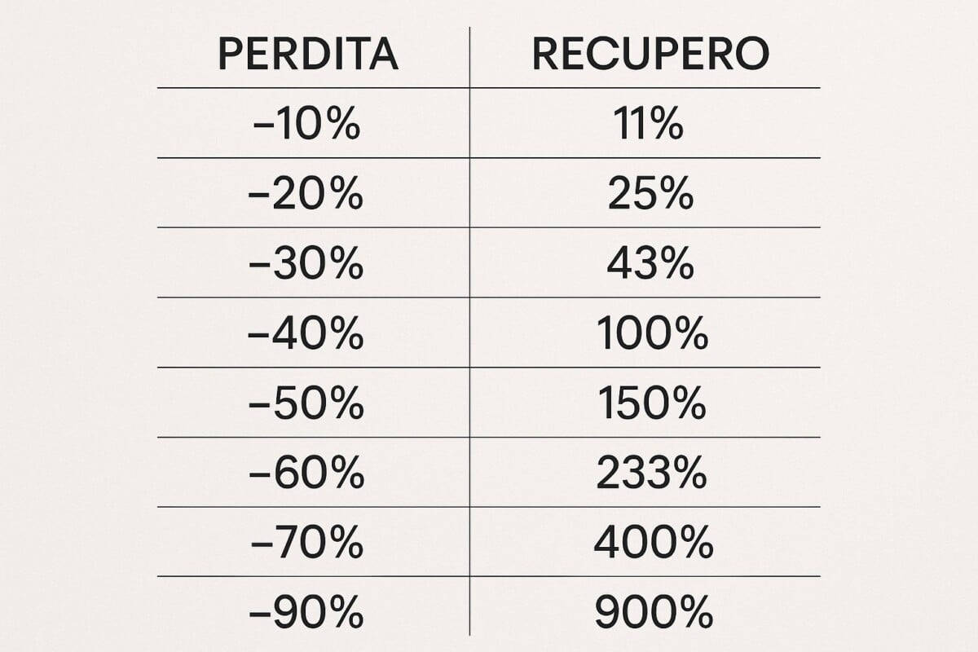
Task: Select the 11% recovery cell
Action: coord(650,126)
